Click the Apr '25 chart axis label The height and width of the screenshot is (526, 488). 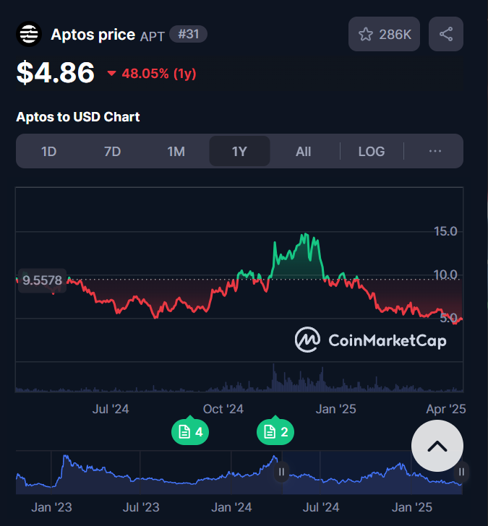(446, 409)
